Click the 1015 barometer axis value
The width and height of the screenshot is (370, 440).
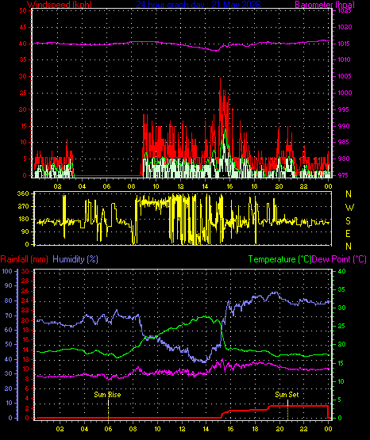344,44
